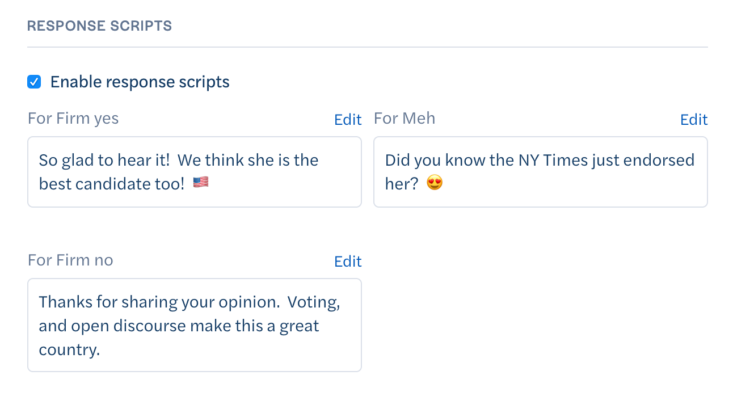Click the US flag emoji in Firm yes script
733x413 pixels.
(201, 183)
